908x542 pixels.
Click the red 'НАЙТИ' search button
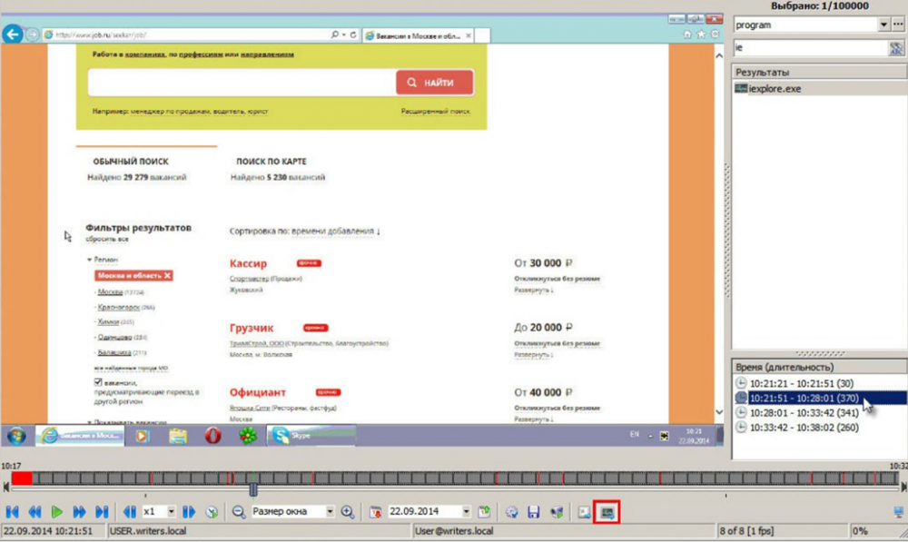pos(434,83)
